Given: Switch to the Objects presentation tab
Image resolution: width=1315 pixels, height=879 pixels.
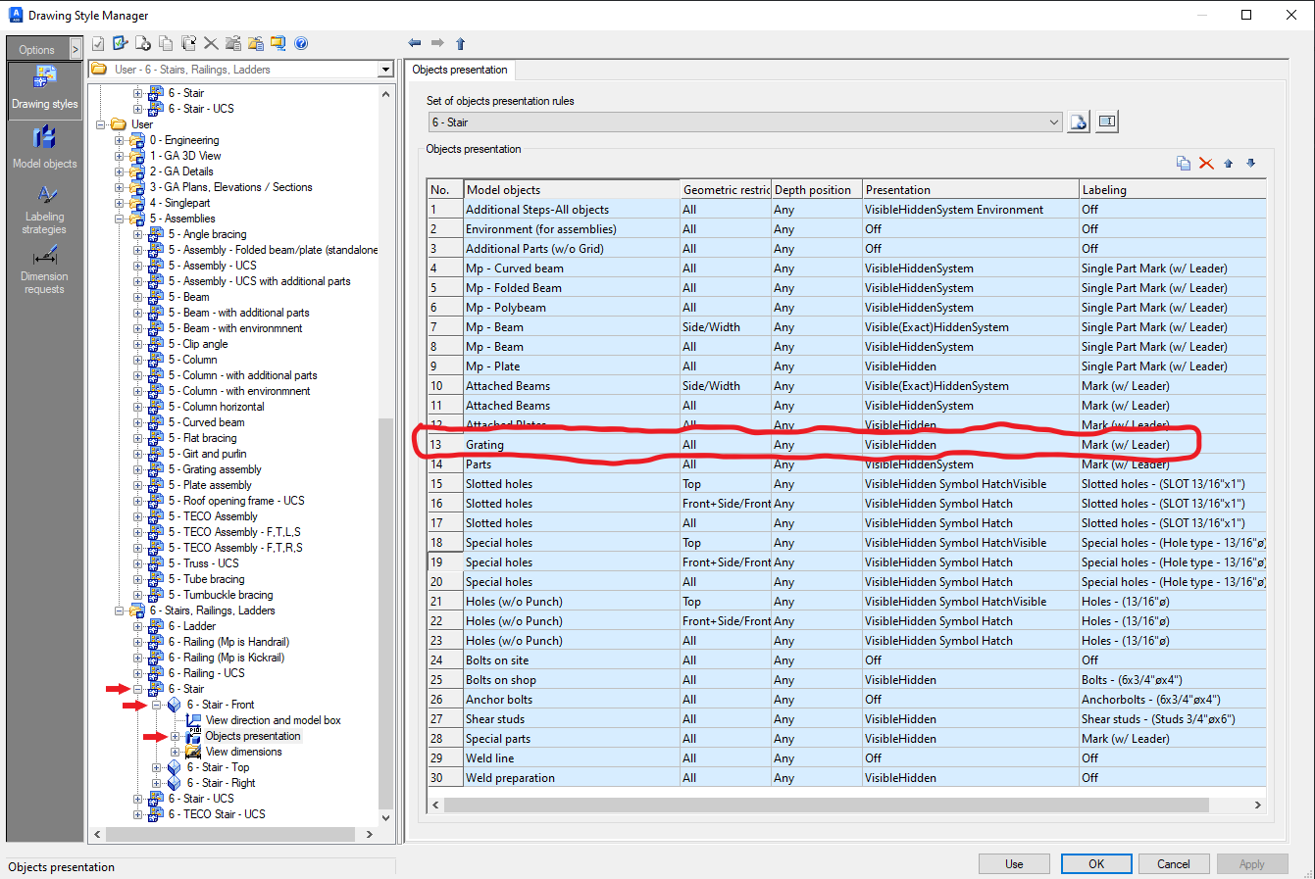Looking at the screenshot, I should 459,70.
